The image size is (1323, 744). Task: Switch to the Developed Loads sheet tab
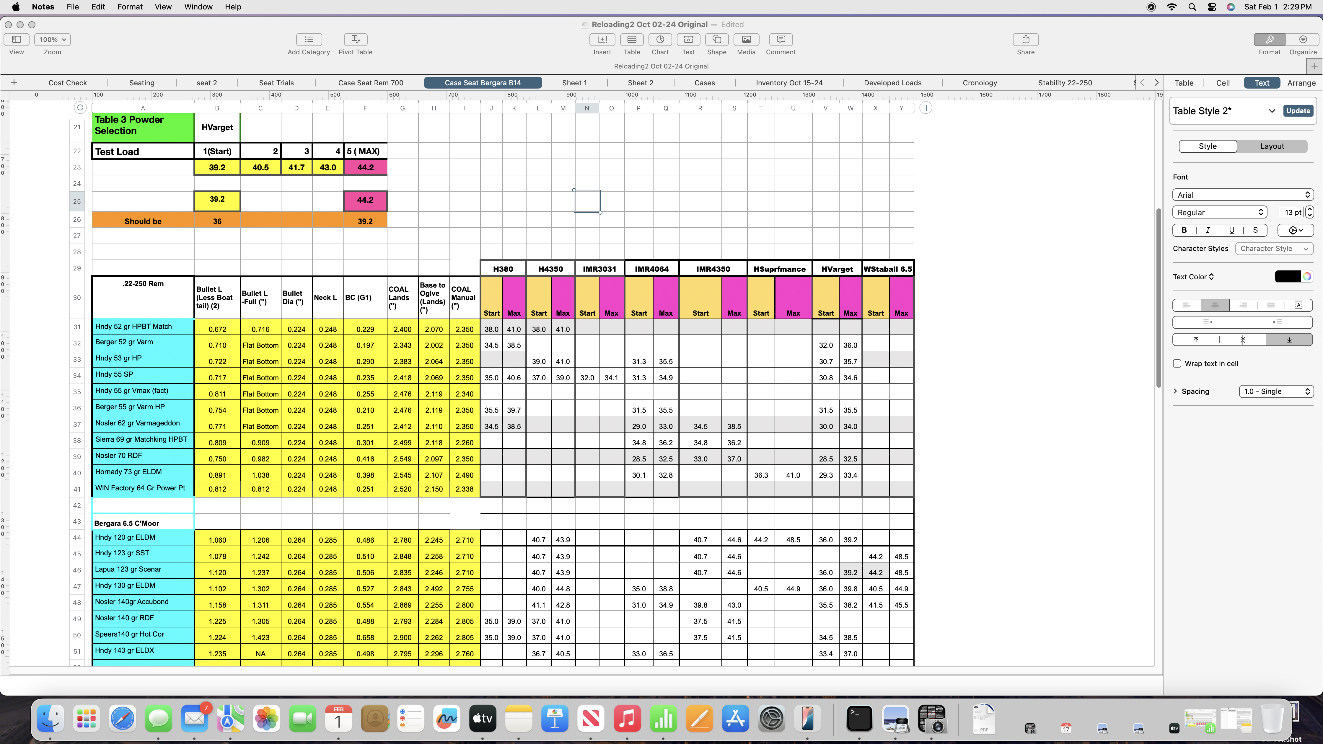pos(892,83)
